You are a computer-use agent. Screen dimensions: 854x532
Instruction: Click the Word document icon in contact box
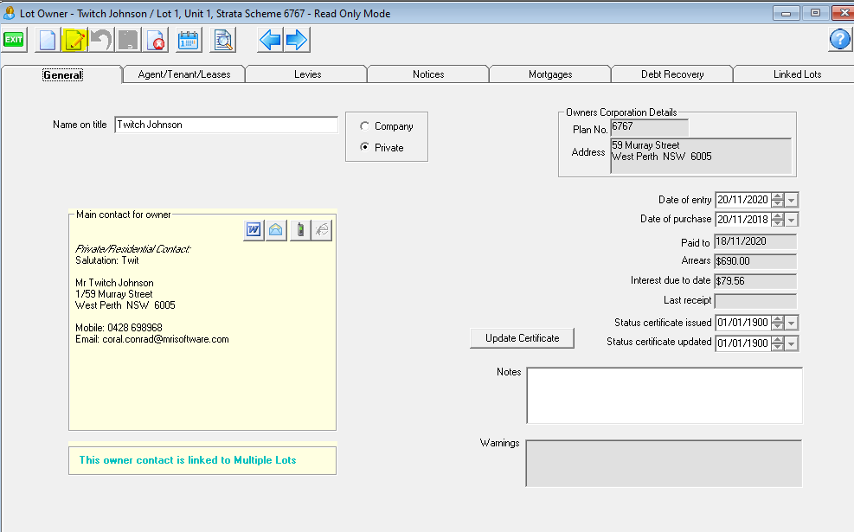point(254,230)
